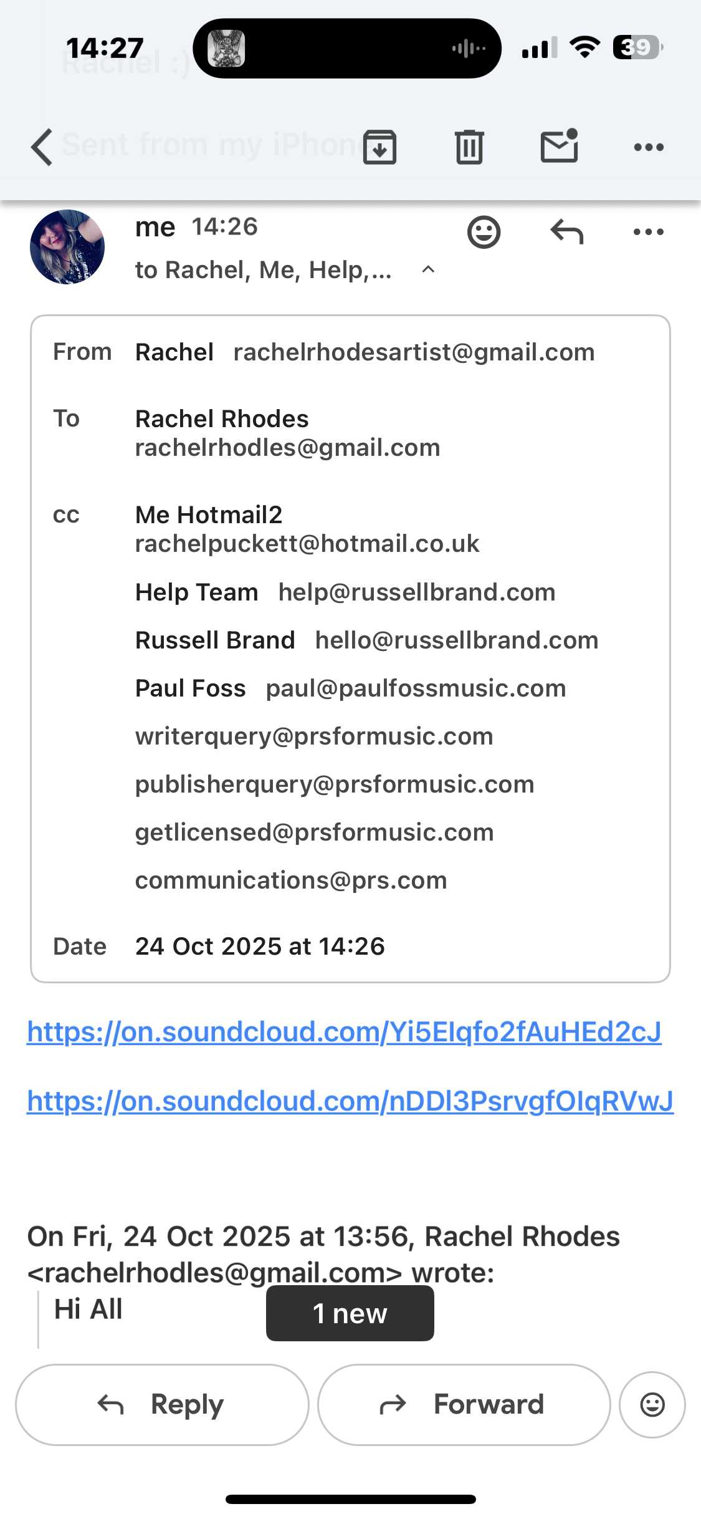
Task: Tap the sender's profile picture
Action: pos(67,247)
